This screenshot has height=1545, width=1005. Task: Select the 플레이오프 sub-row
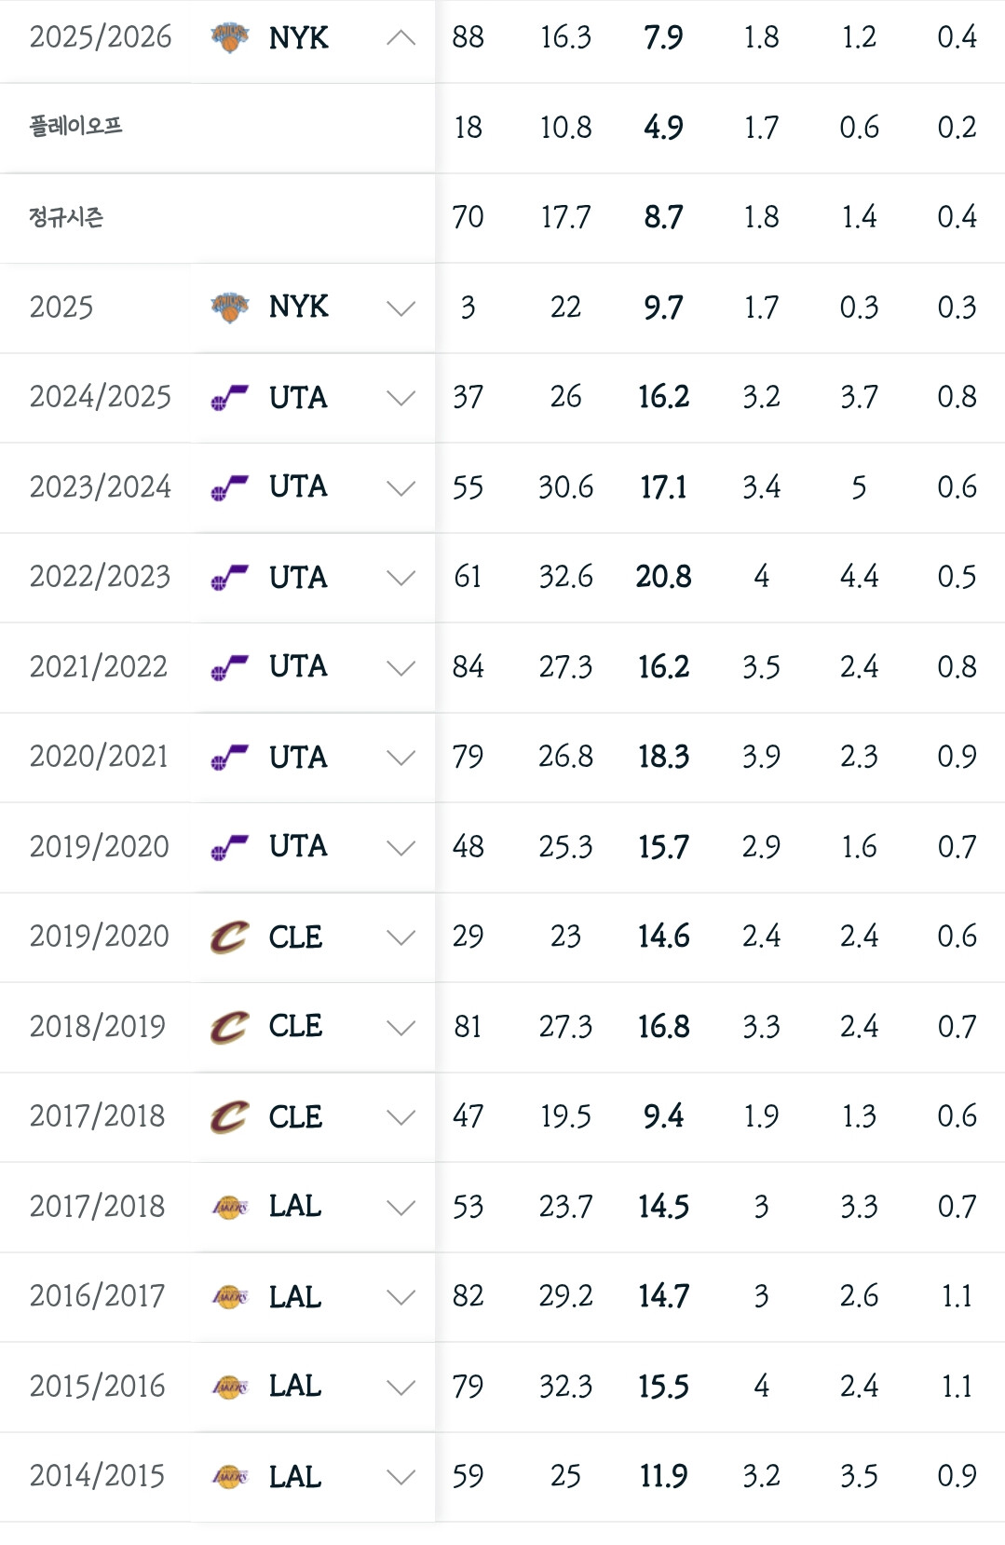pyautogui.click(x=502, y=128)
